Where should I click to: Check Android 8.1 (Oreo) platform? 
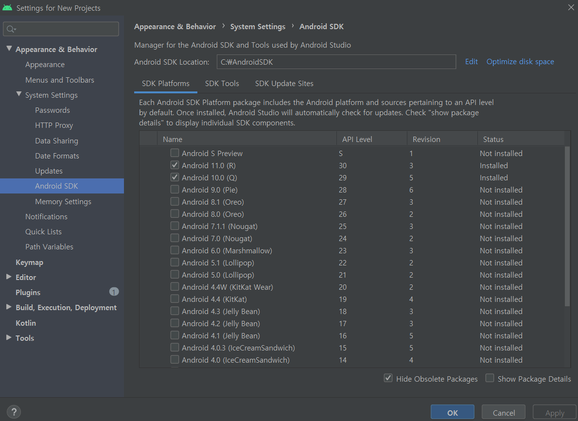pos(175,202)
